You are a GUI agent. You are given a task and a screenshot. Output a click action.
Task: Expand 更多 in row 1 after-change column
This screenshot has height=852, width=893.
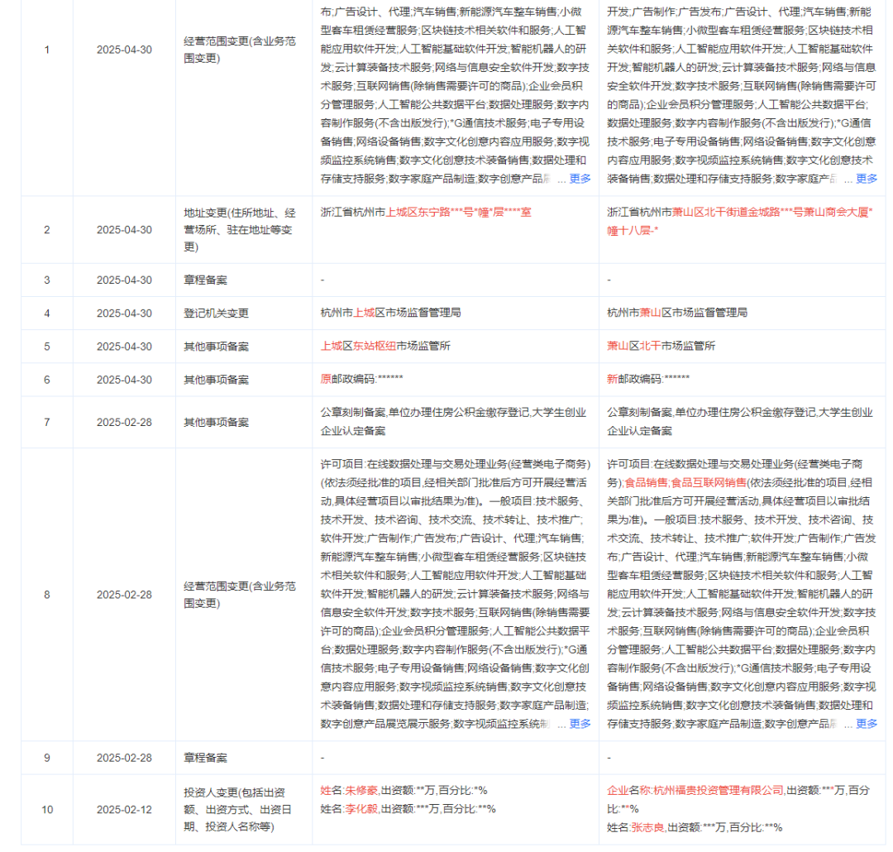867,179
